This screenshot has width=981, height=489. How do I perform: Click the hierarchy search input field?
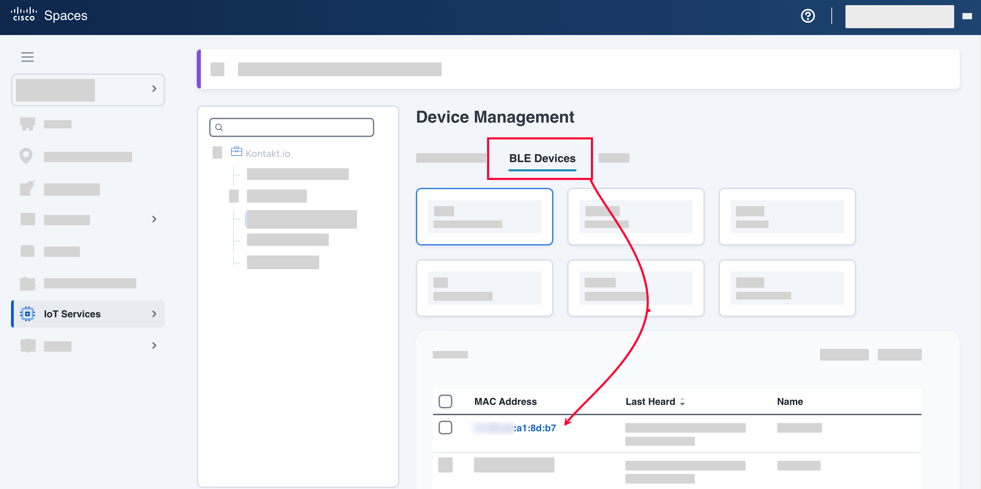pos(292,127)
